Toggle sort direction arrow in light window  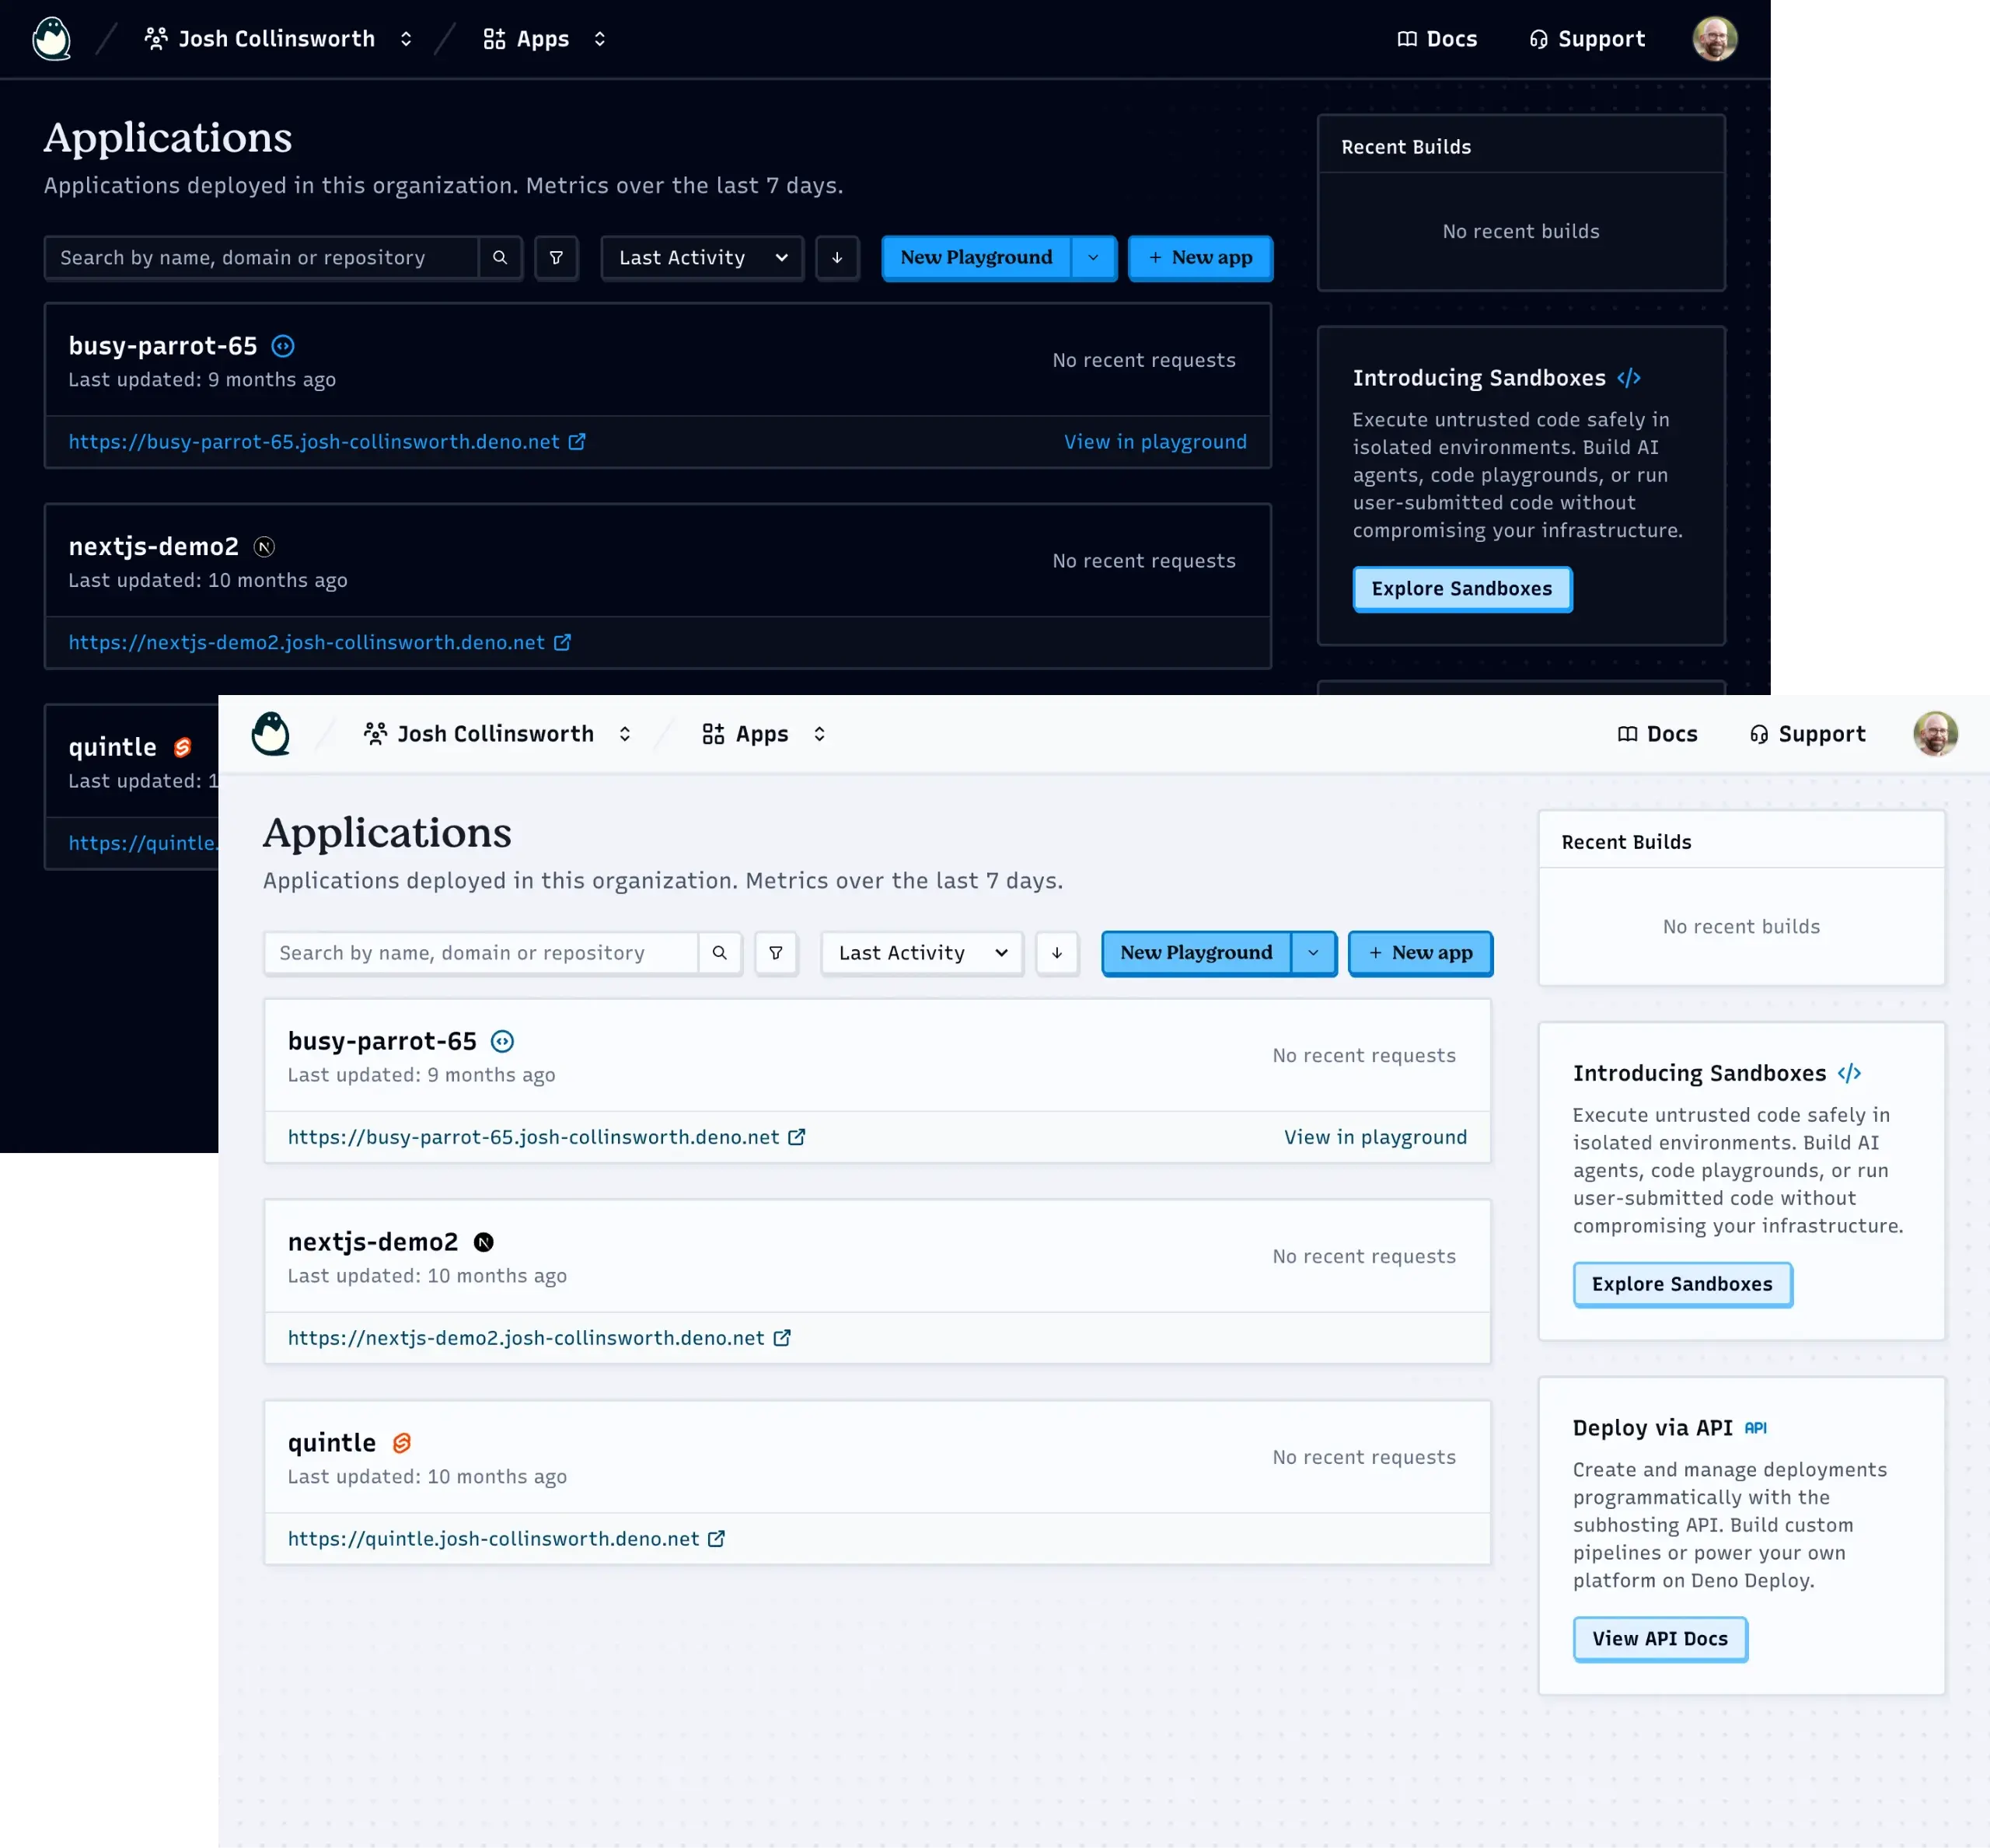coord(1057,953)
